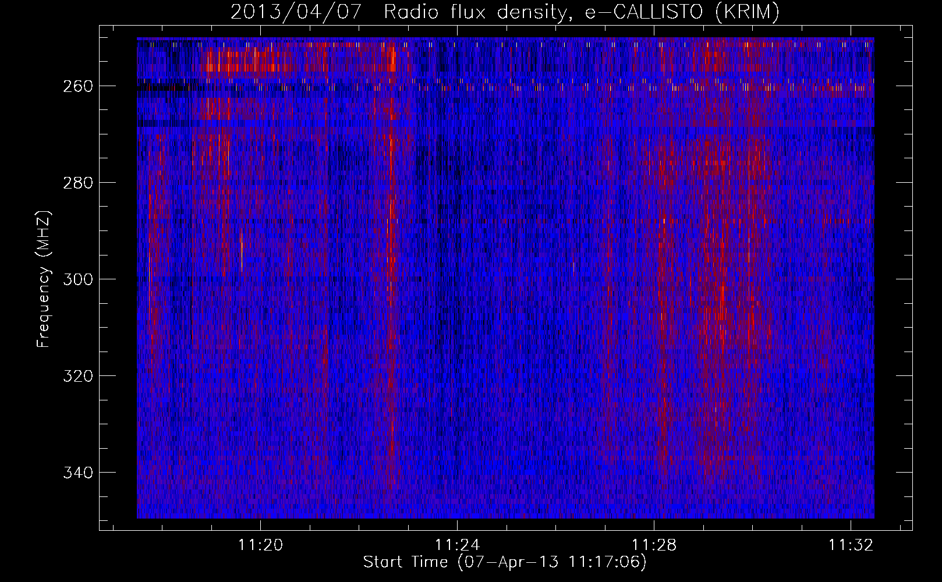Click the 11:20 time tick label

261,545
